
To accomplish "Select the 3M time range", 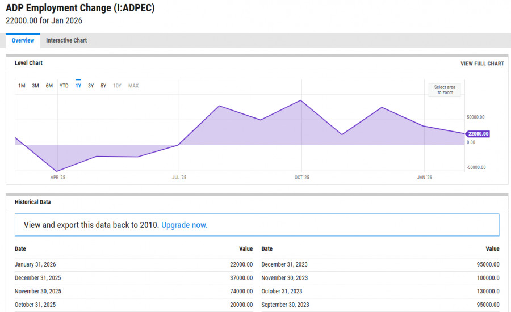I will click(x=35, y=86).
